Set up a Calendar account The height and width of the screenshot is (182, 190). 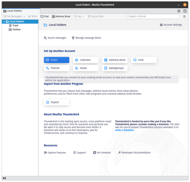click(x=86, y=60)
